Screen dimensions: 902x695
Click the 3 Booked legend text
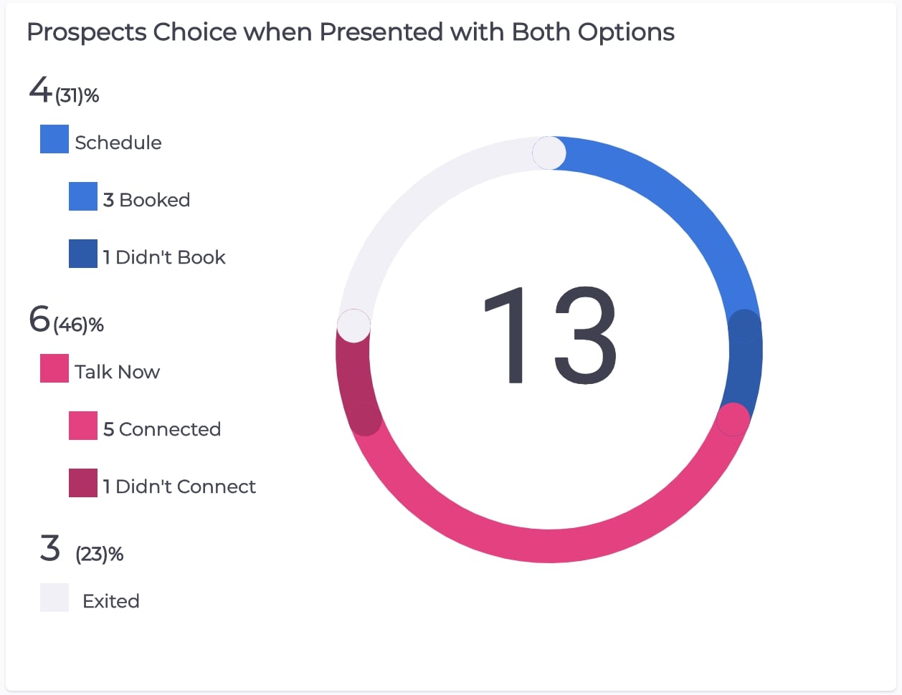[146, 200]
